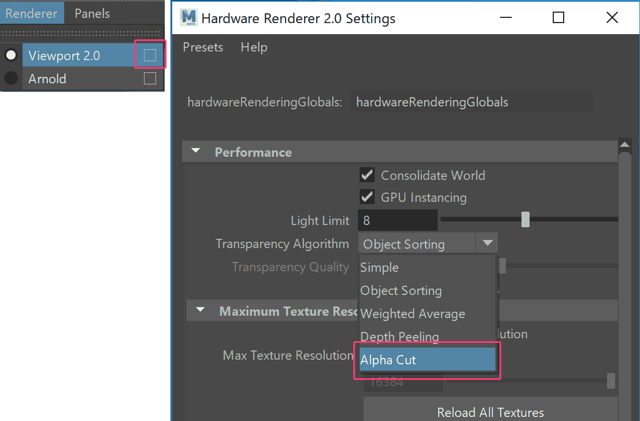
Task: Click the hardwareRenderingGlobals name field
Action: click(x=471, y=102)
